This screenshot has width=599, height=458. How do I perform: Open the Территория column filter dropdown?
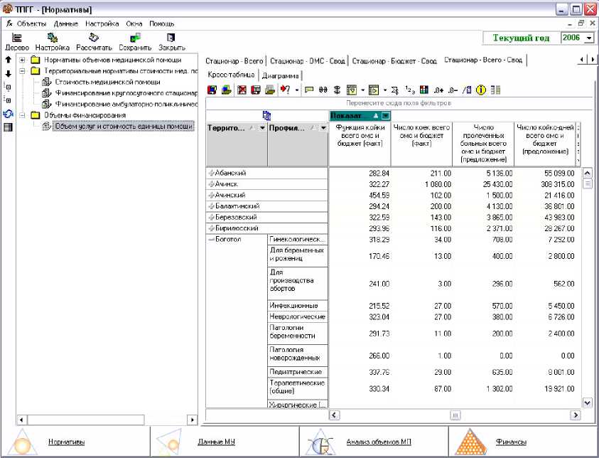[x=262, y=129]
